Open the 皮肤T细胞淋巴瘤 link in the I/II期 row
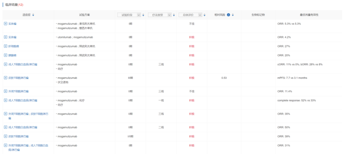 (x=18, y=136)
